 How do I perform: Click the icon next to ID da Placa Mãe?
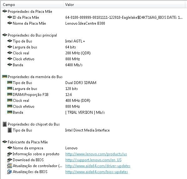[x=10, y=17]
